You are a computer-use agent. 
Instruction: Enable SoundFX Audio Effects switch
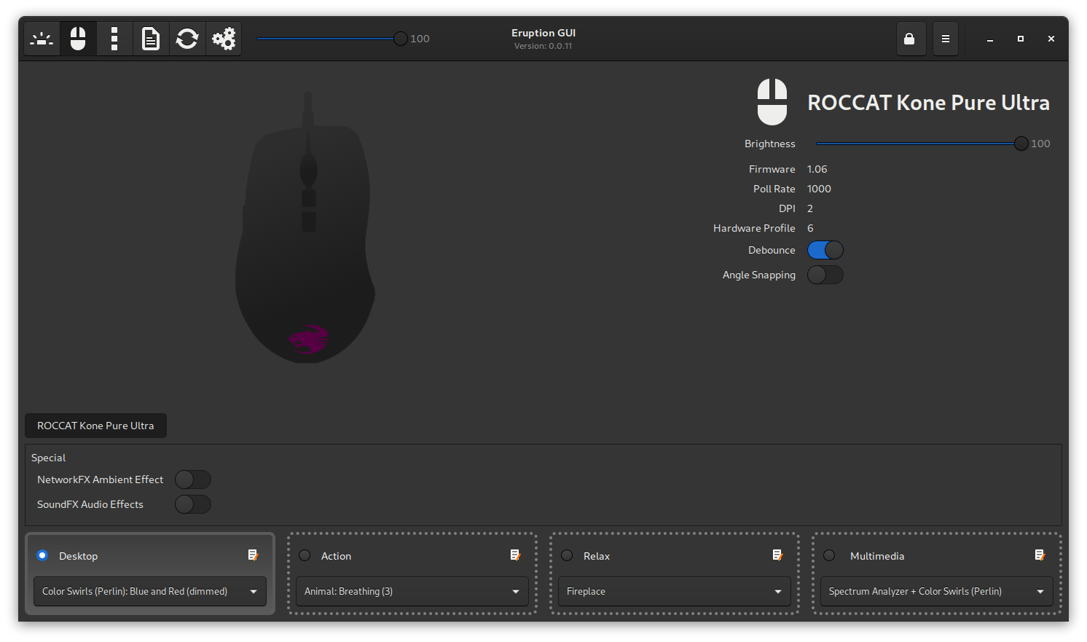(193, 504)
